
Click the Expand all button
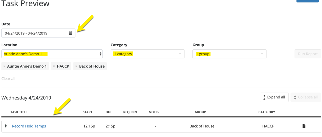click(x=274, y=97)
